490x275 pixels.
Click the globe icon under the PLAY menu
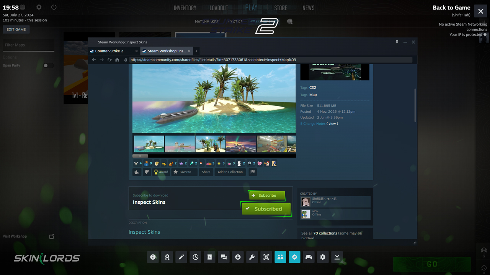[290, 21]
